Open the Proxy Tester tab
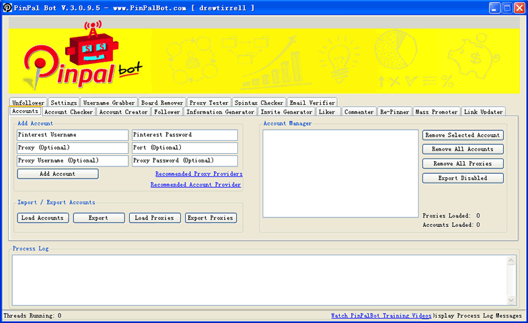 coord(209,103)
